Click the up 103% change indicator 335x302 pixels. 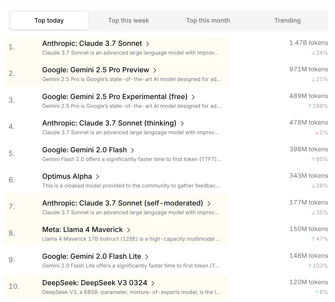click(318, 266)
